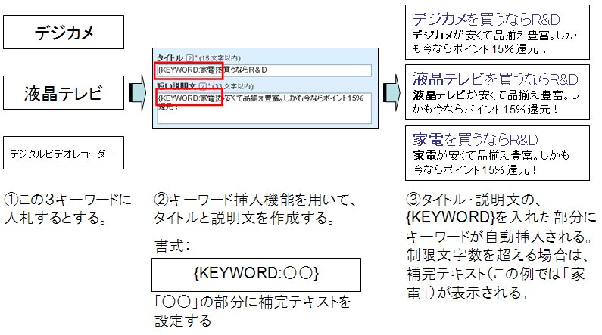The width and height of the screenshot is (602, 335).
Task: Open the 液晶テレビを買うならR&D ad title link
Action: click(495, 79)
